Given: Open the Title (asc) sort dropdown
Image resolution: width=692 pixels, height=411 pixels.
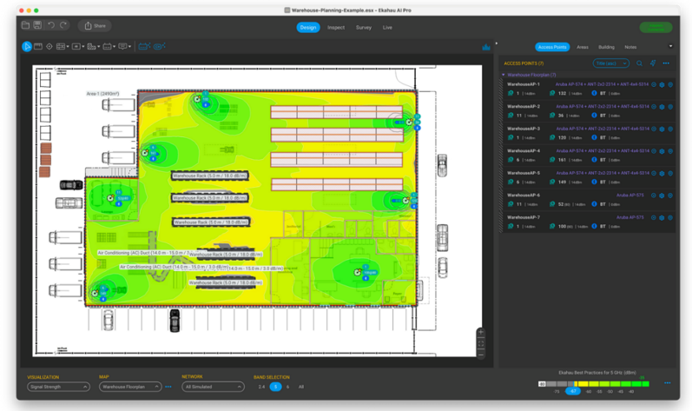Looking at the screenshot, I should coord(610,63).
